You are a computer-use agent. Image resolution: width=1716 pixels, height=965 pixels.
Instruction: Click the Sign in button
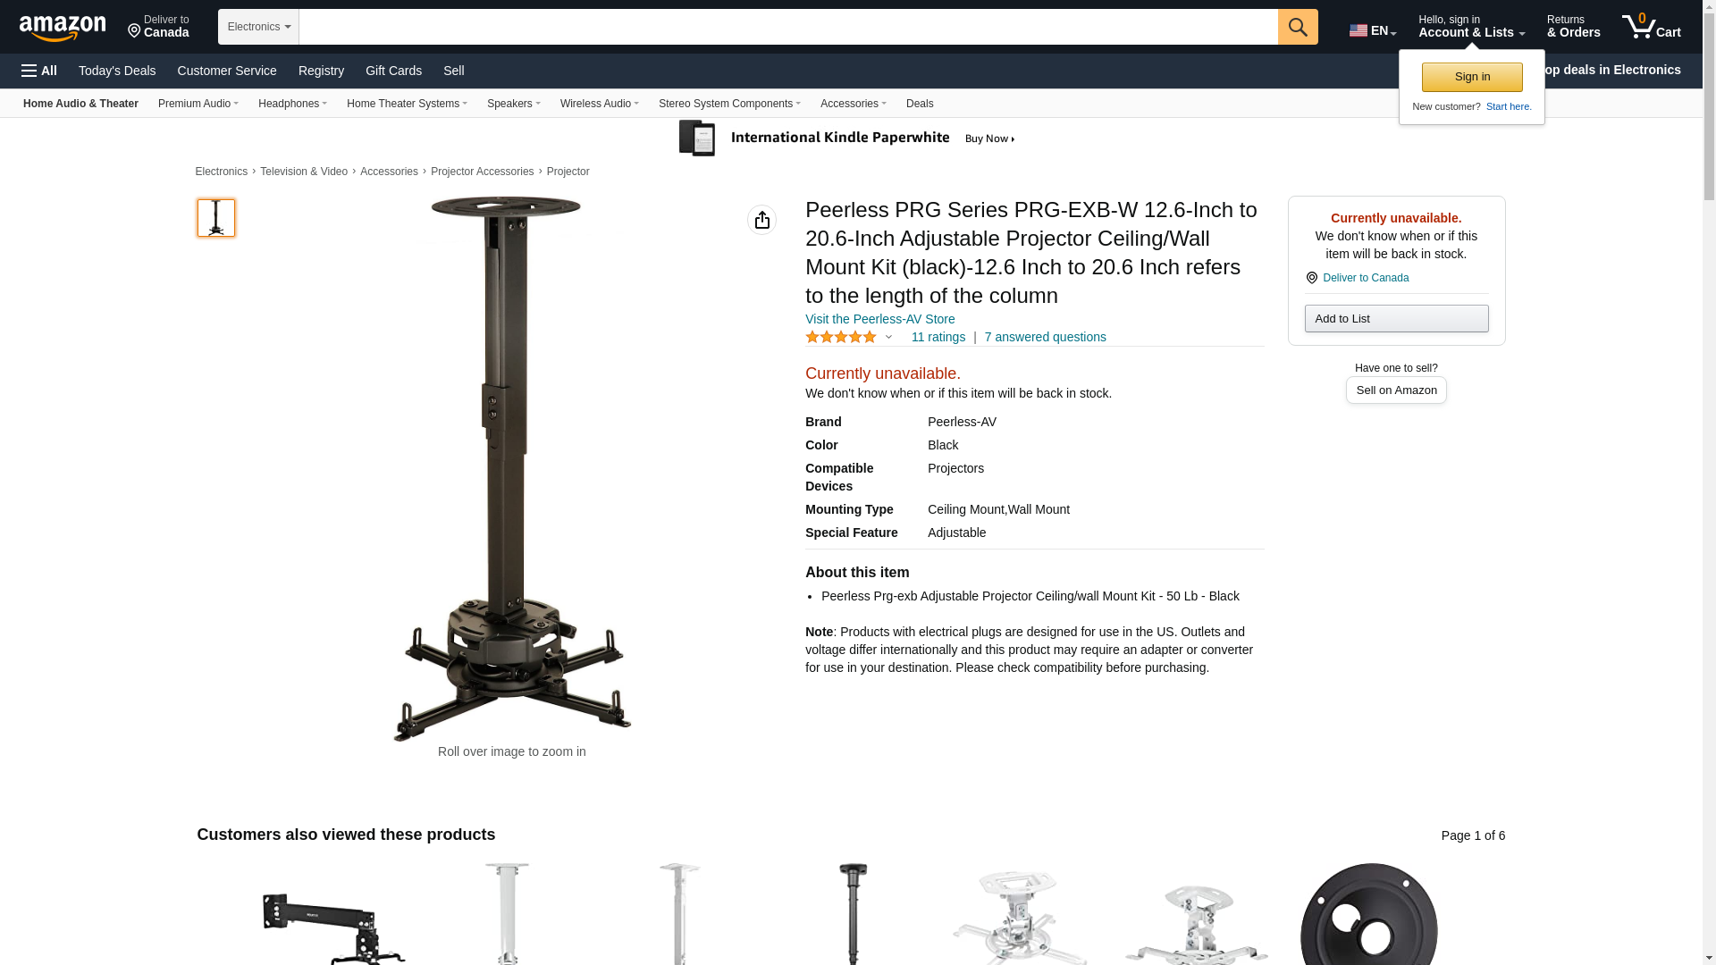[1472, 77]
